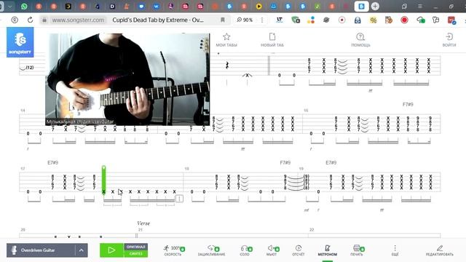This screenshot has width=466, height=262.
Task: Open the address bar three-dots menu
Action: click(262, 20)
